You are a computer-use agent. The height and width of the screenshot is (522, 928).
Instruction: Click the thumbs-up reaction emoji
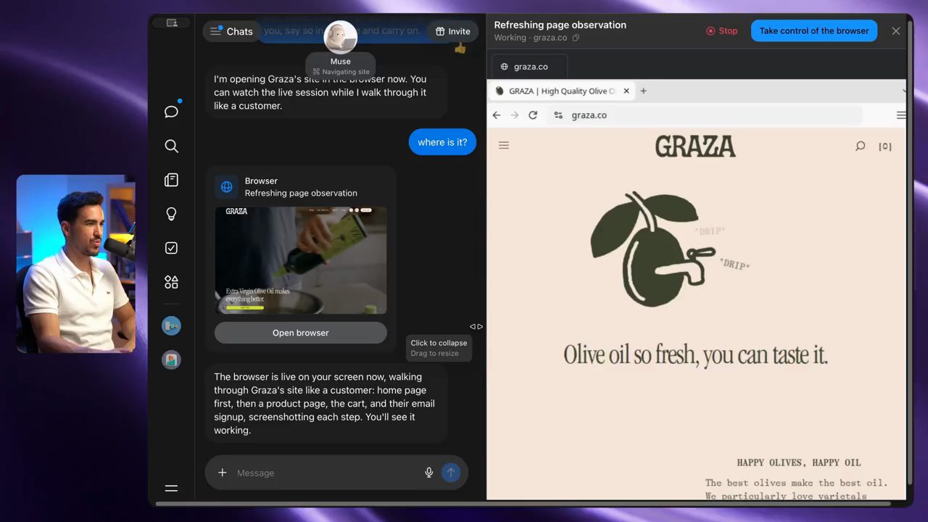[460, 49]
